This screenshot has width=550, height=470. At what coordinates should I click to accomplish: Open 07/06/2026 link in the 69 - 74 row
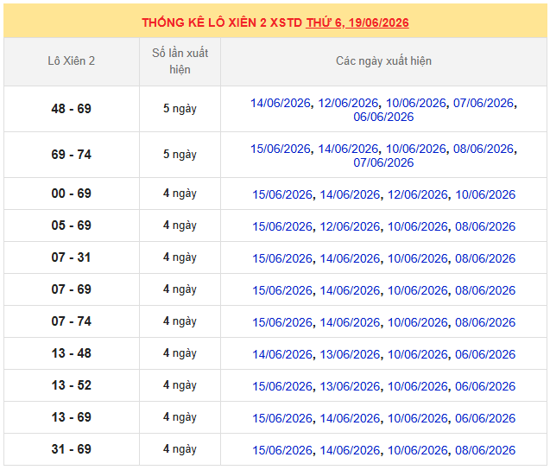click(383, 163)
